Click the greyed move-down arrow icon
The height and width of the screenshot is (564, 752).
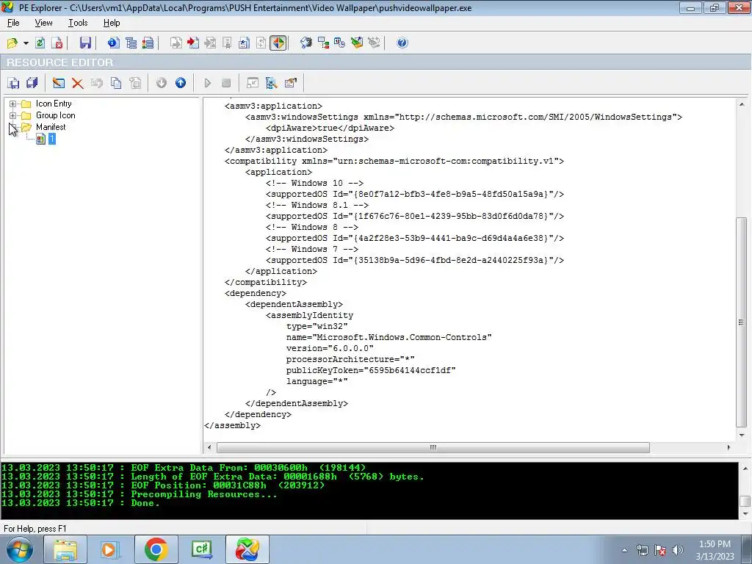pyautogui.click(x=162, y=83)
